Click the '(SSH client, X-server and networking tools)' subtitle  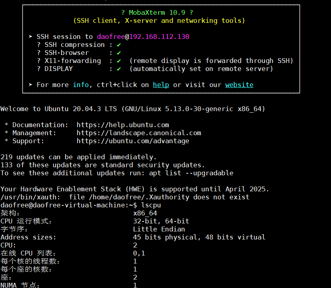click(x=159, y=21)
